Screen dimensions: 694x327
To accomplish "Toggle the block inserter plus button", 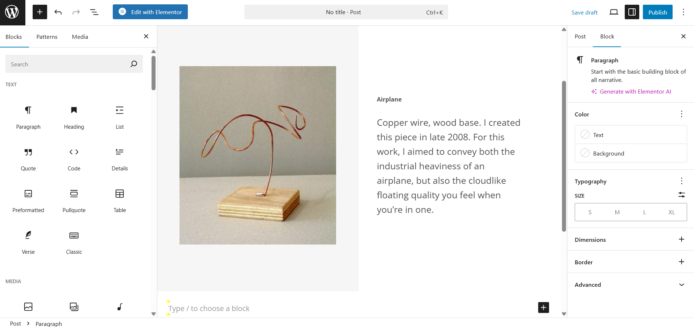I will tap(40, 12).
